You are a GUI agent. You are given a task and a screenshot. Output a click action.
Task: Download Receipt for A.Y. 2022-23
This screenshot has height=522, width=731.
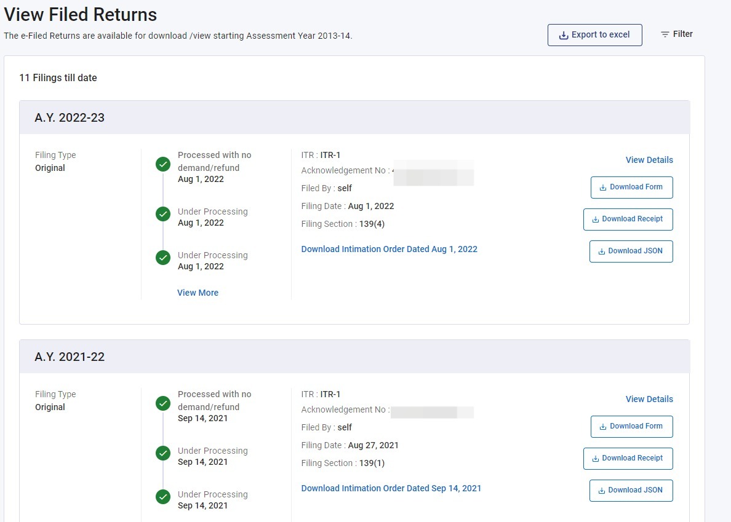[628, 219]
